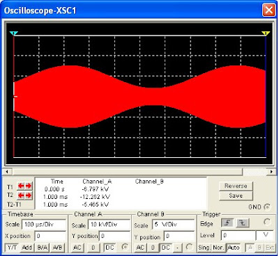Click the cyan T1 cursor marker
The image size is (279, 256).
point(14,33)
